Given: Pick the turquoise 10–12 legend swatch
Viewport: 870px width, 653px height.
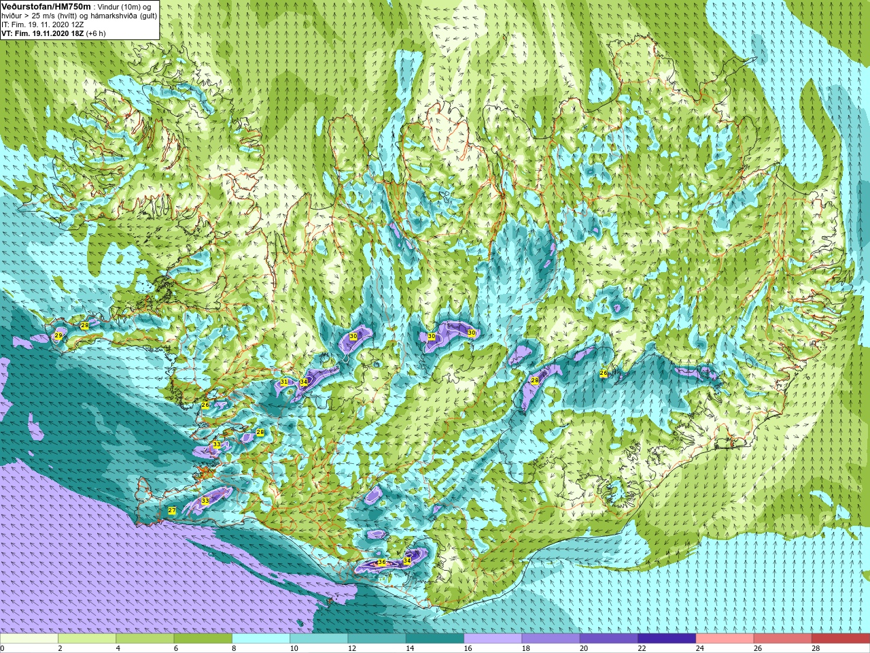Looking at the screenshot, I should click(319, 639).
